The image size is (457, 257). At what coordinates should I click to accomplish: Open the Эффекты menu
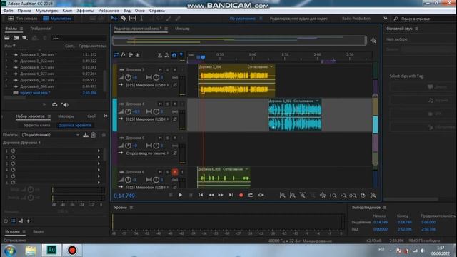click(x=85, y=11)
